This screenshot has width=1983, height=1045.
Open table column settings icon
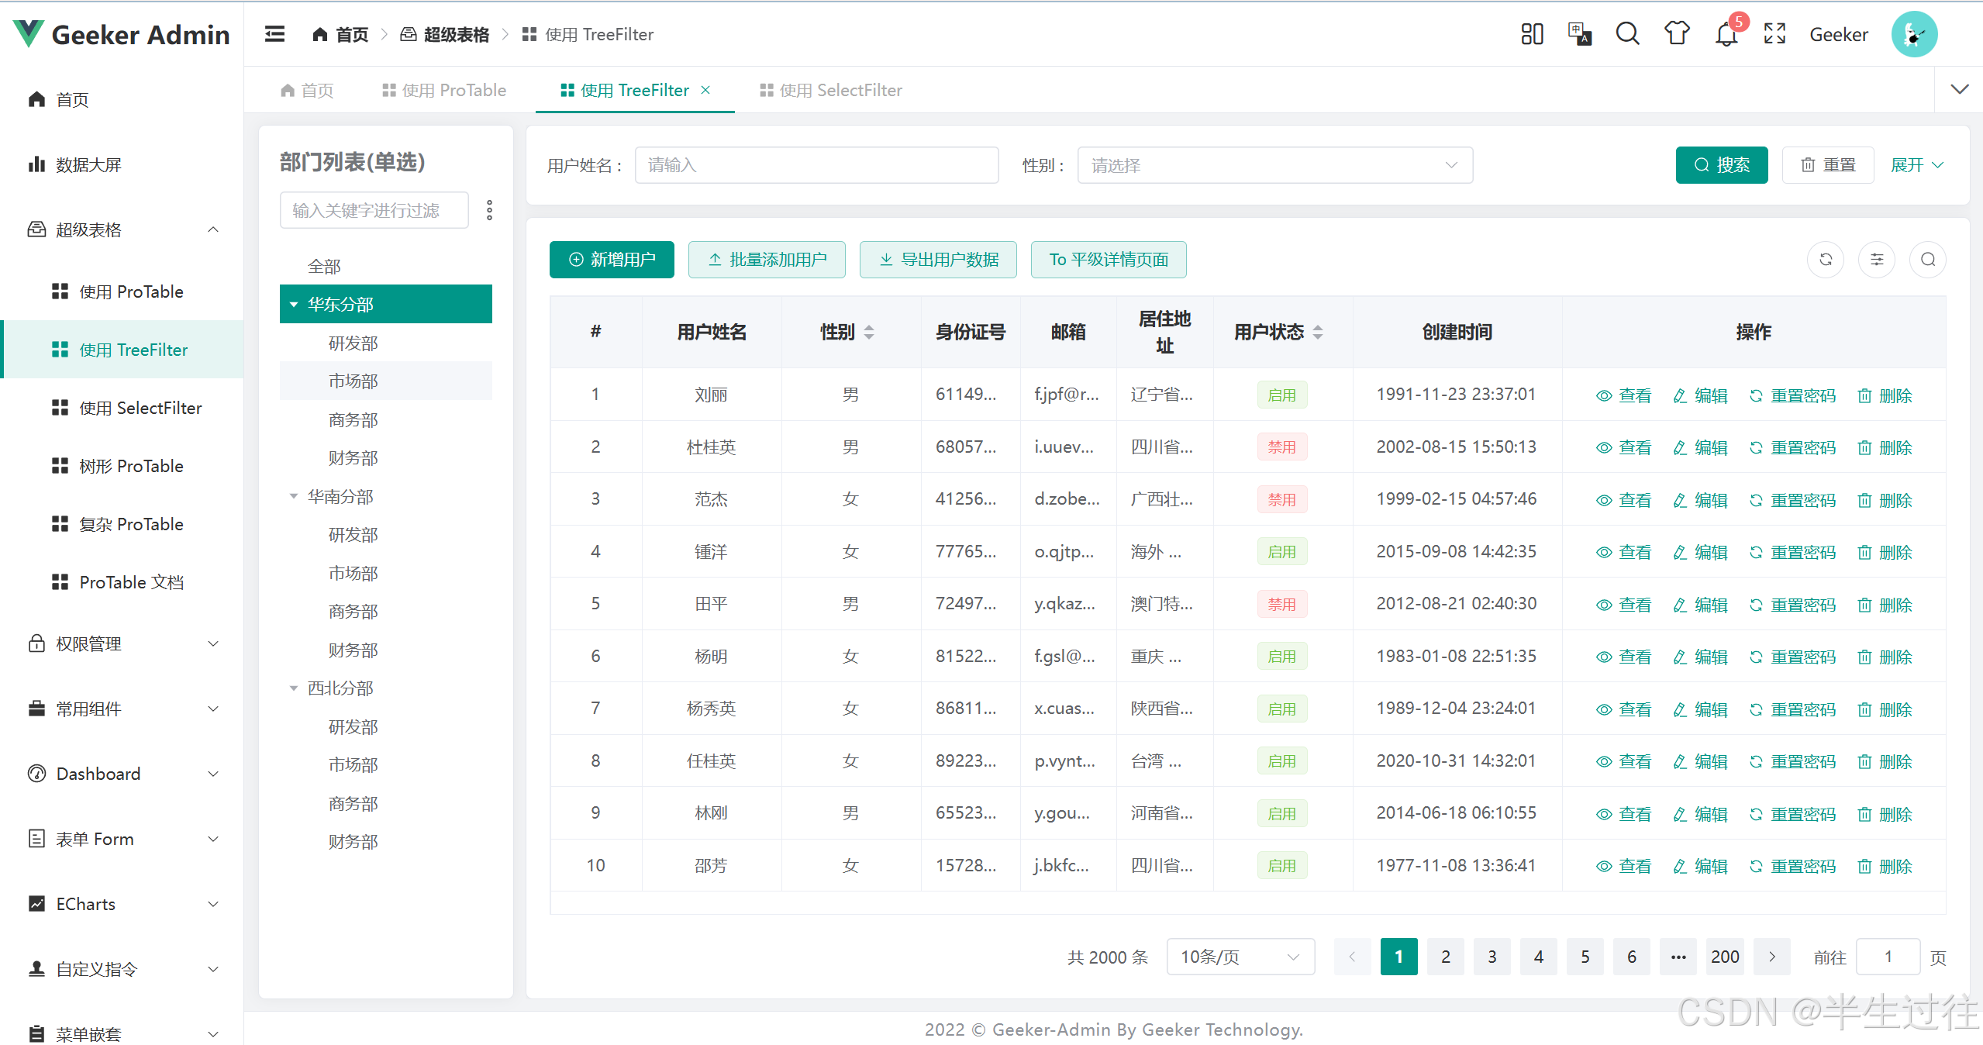pyautogui.click(x=1877, y=260)
